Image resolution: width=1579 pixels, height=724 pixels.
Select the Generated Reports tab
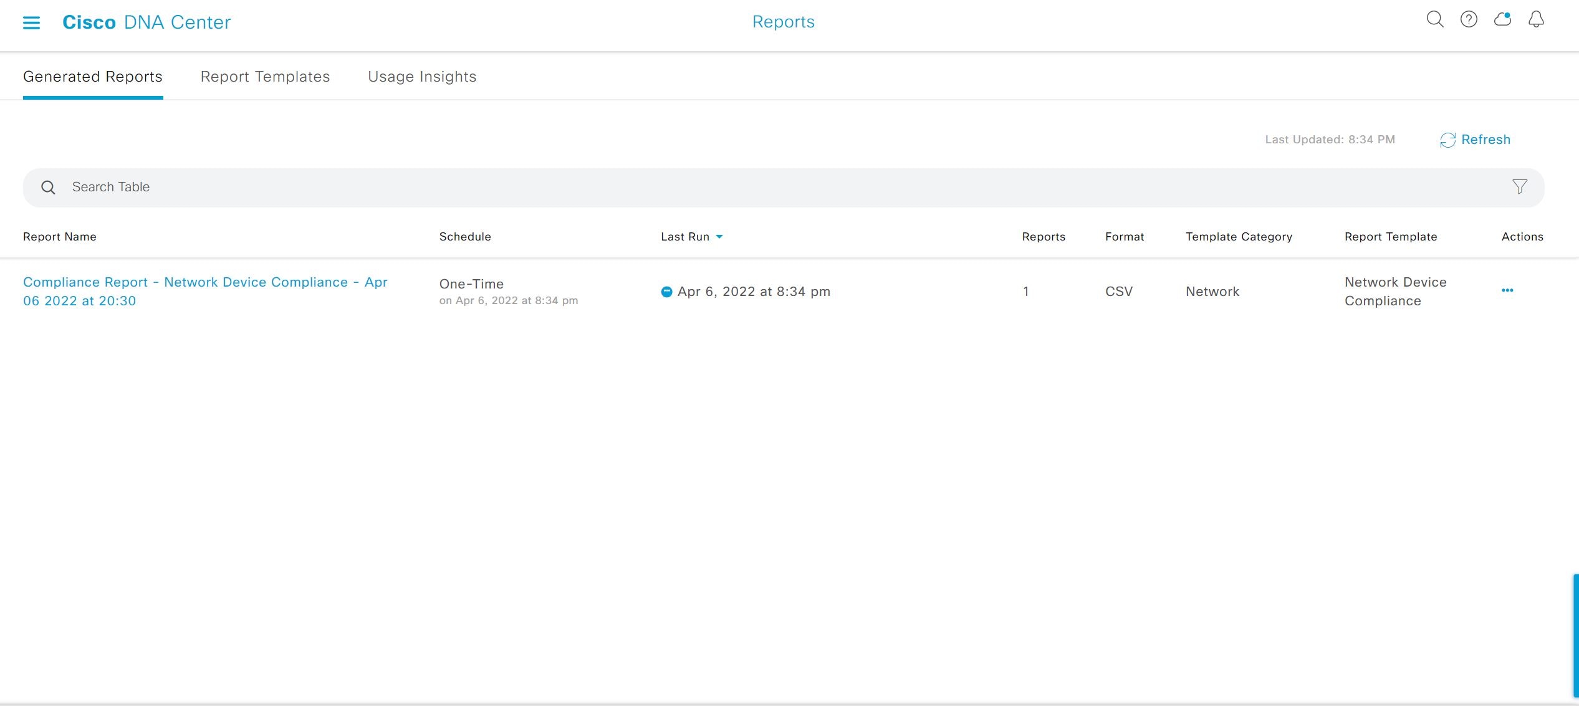coord(93,77)
